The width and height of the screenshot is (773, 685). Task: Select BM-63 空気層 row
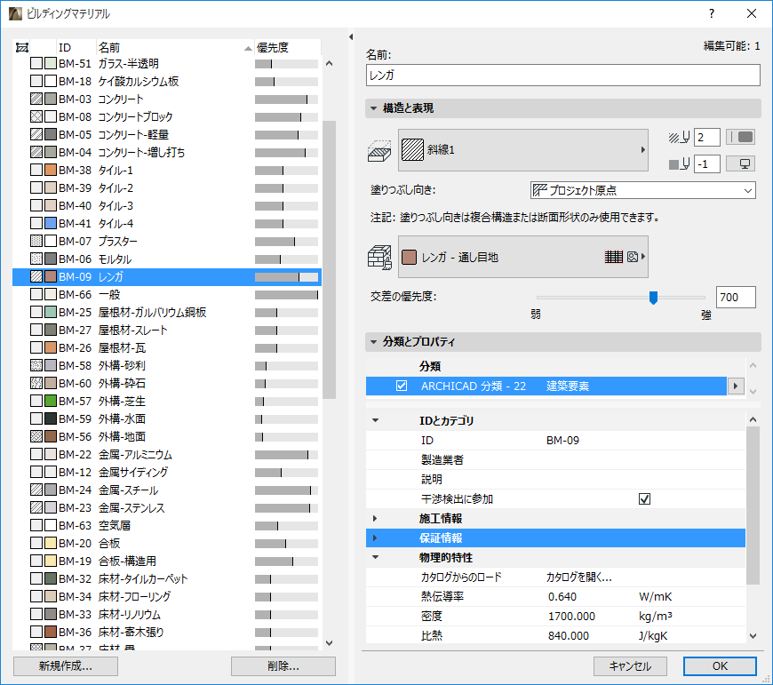pyautogui.click(x=167, y=525)
